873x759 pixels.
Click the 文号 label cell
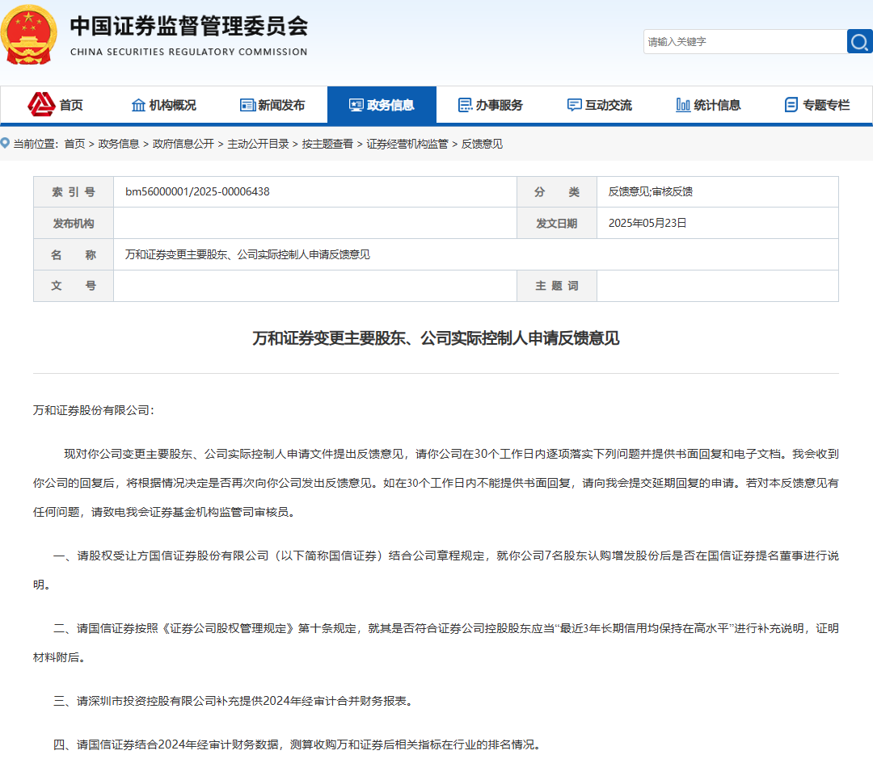pos(74,286)
